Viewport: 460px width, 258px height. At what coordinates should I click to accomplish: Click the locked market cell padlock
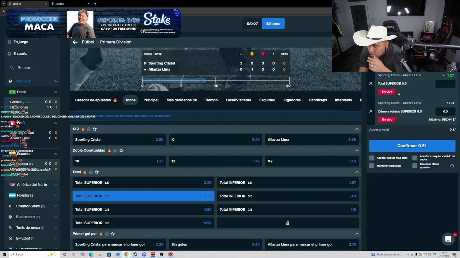(x=287, y=223)
